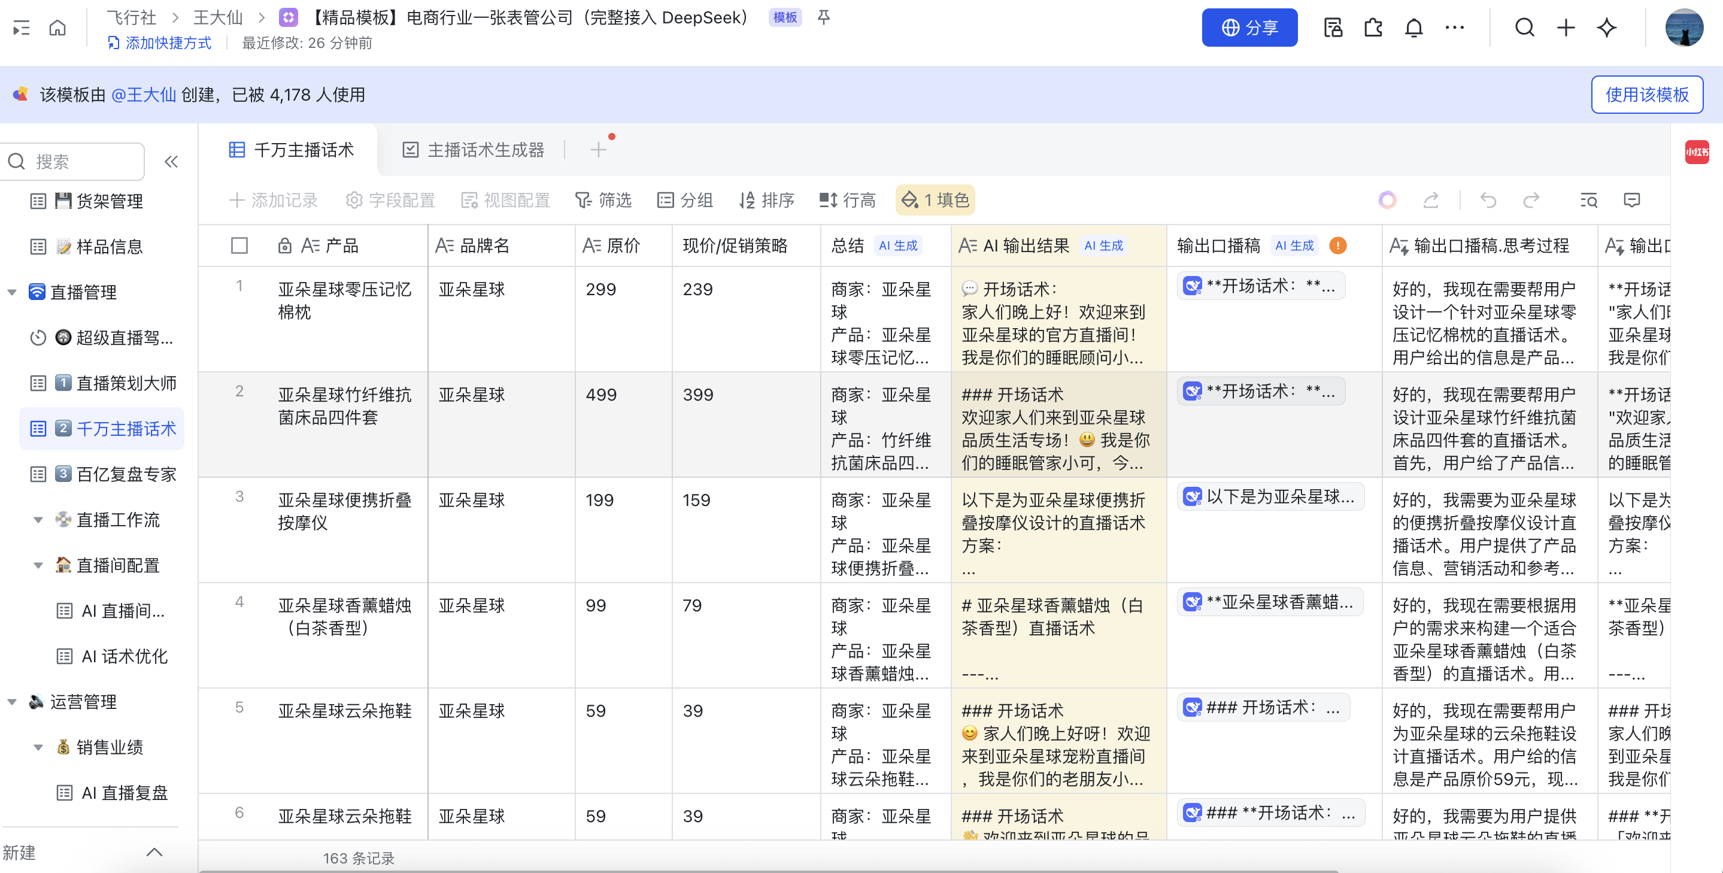Click the undo arrow in the toolbar
The width and height of the screenshot is (1723, 873).
tap(1488, 200)
